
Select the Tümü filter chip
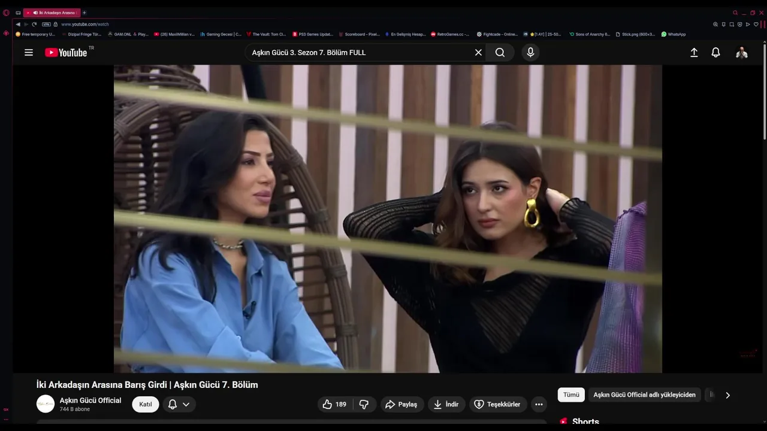coord(571,394)
